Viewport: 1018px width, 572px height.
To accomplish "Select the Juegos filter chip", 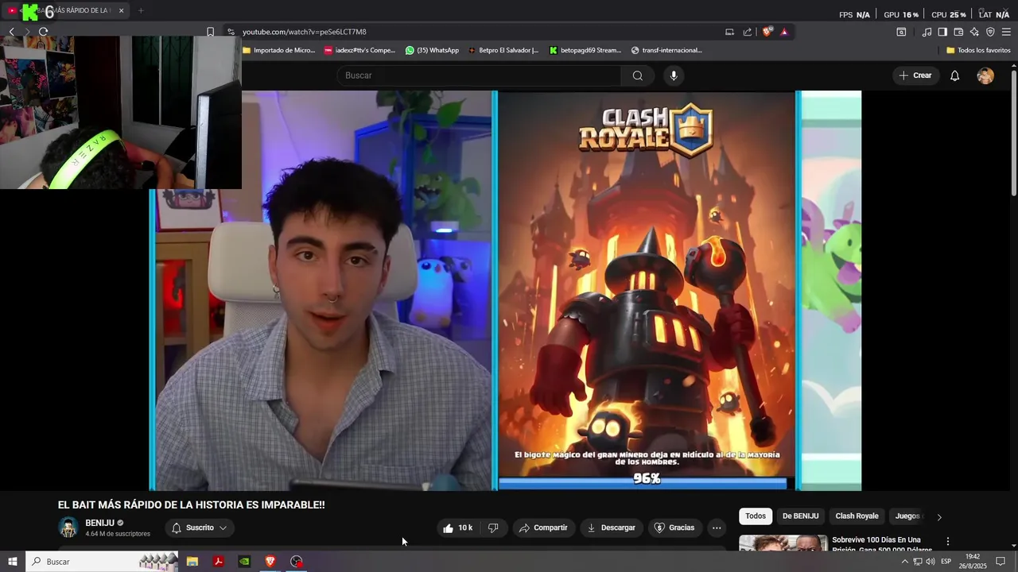I will tap(907, 516).
